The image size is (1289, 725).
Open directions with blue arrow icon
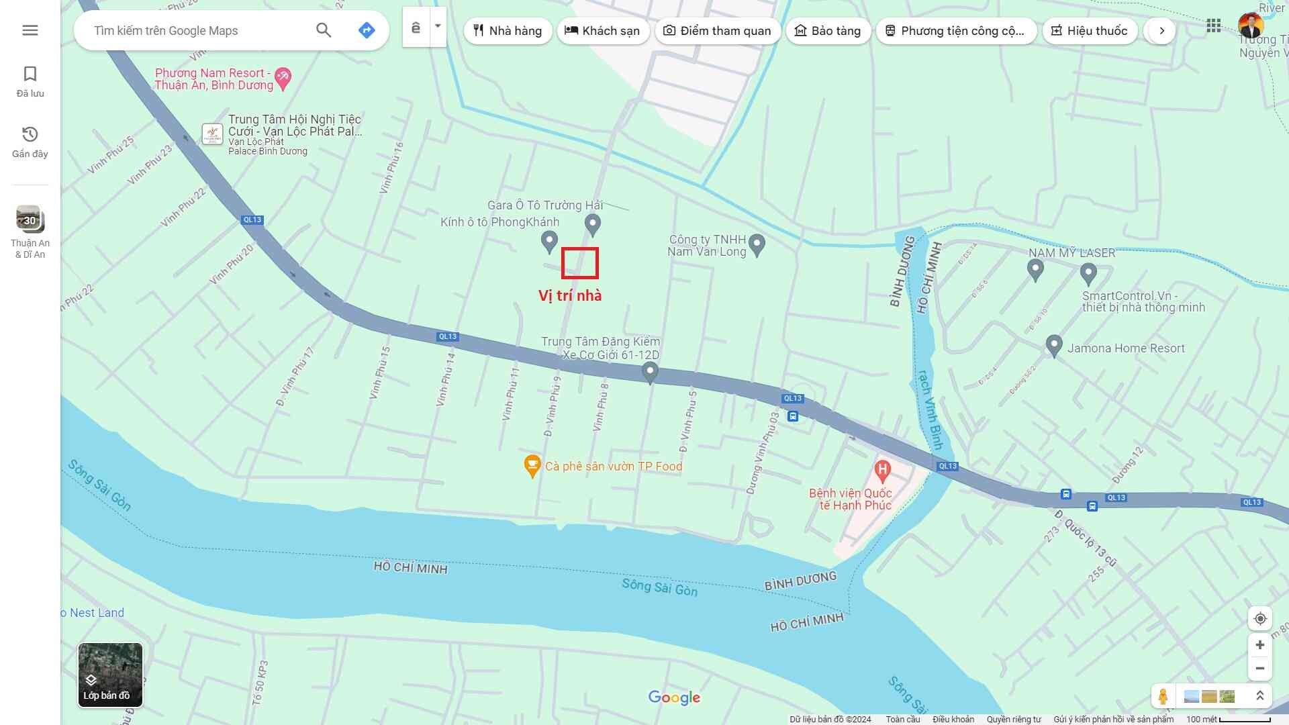click(x=367, y=30)
